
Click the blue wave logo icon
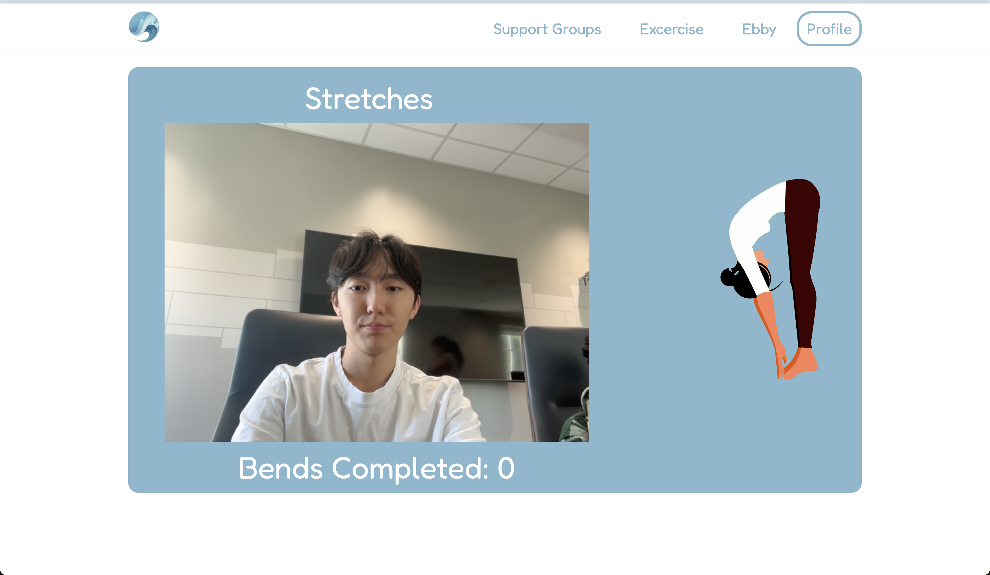pos(144,27)
